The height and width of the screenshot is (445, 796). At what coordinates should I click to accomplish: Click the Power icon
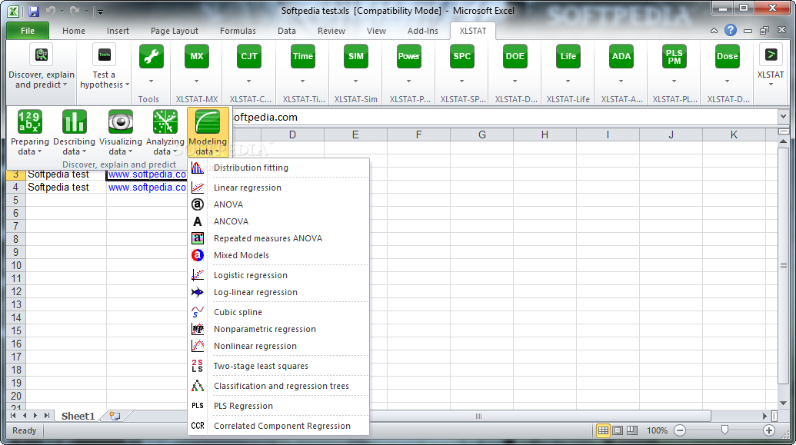[408, 56]
